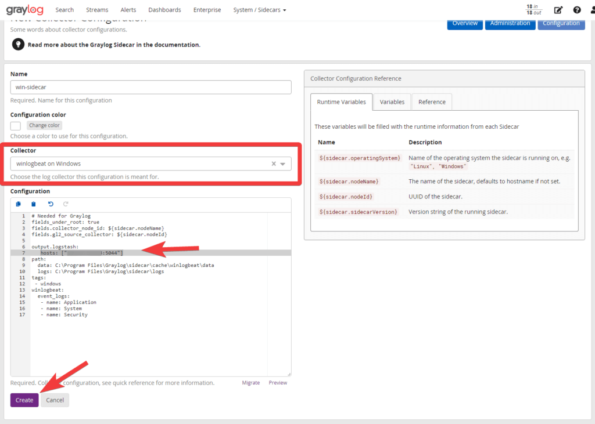Open the Enterprise menu item
595x424 pixels.
click(x=207, y=10)
